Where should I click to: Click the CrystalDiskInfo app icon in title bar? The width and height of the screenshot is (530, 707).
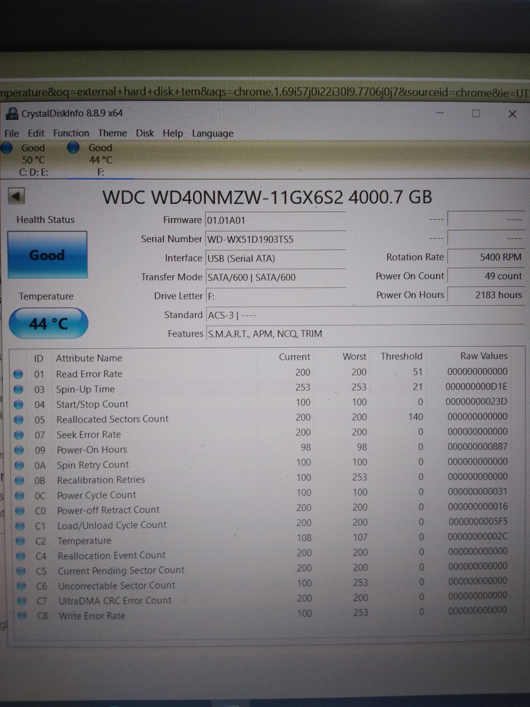click(x=12, y=114)
